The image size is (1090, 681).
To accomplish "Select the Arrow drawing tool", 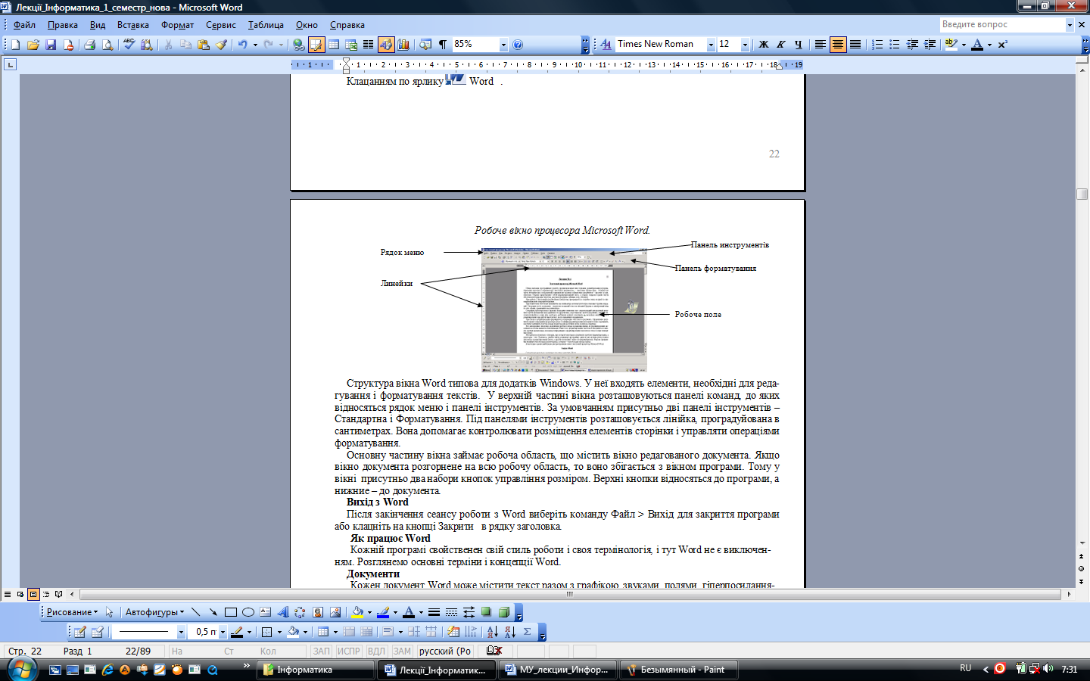I will [x=213, y=612].
